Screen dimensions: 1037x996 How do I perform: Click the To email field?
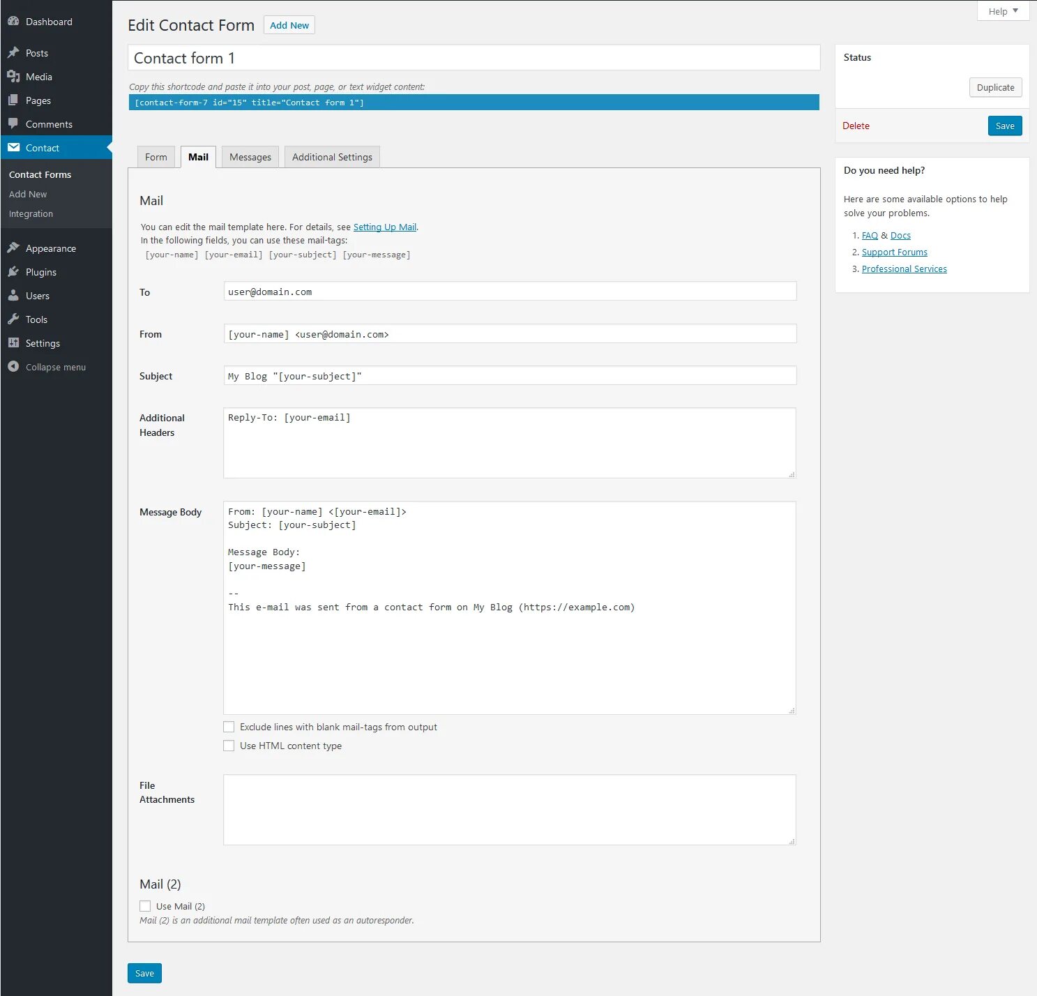[510, 292]
